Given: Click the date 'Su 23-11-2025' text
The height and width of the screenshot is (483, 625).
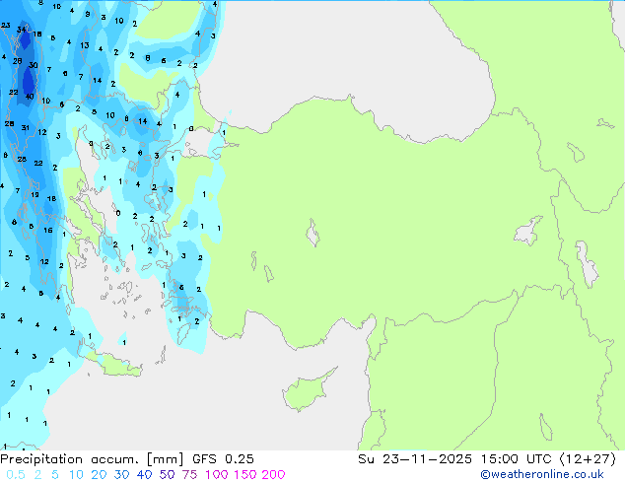Looking at the screenshot, I should tap(415, 459).
